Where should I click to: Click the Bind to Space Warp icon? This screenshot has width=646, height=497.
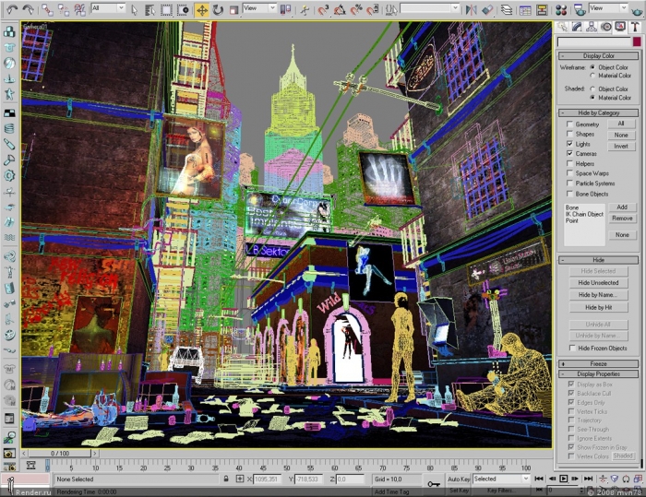(x=79, y=9)
